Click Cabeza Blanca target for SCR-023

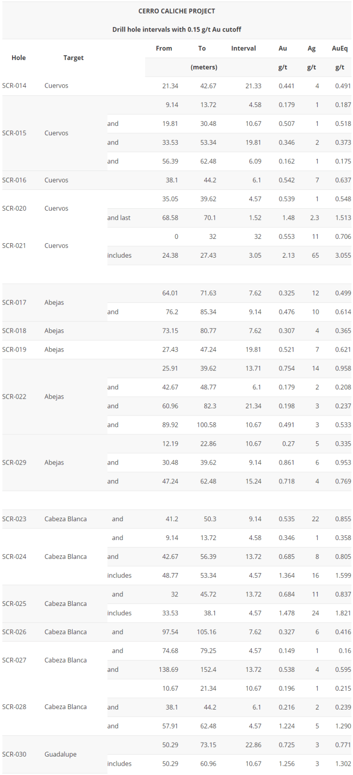pos(65,519)
